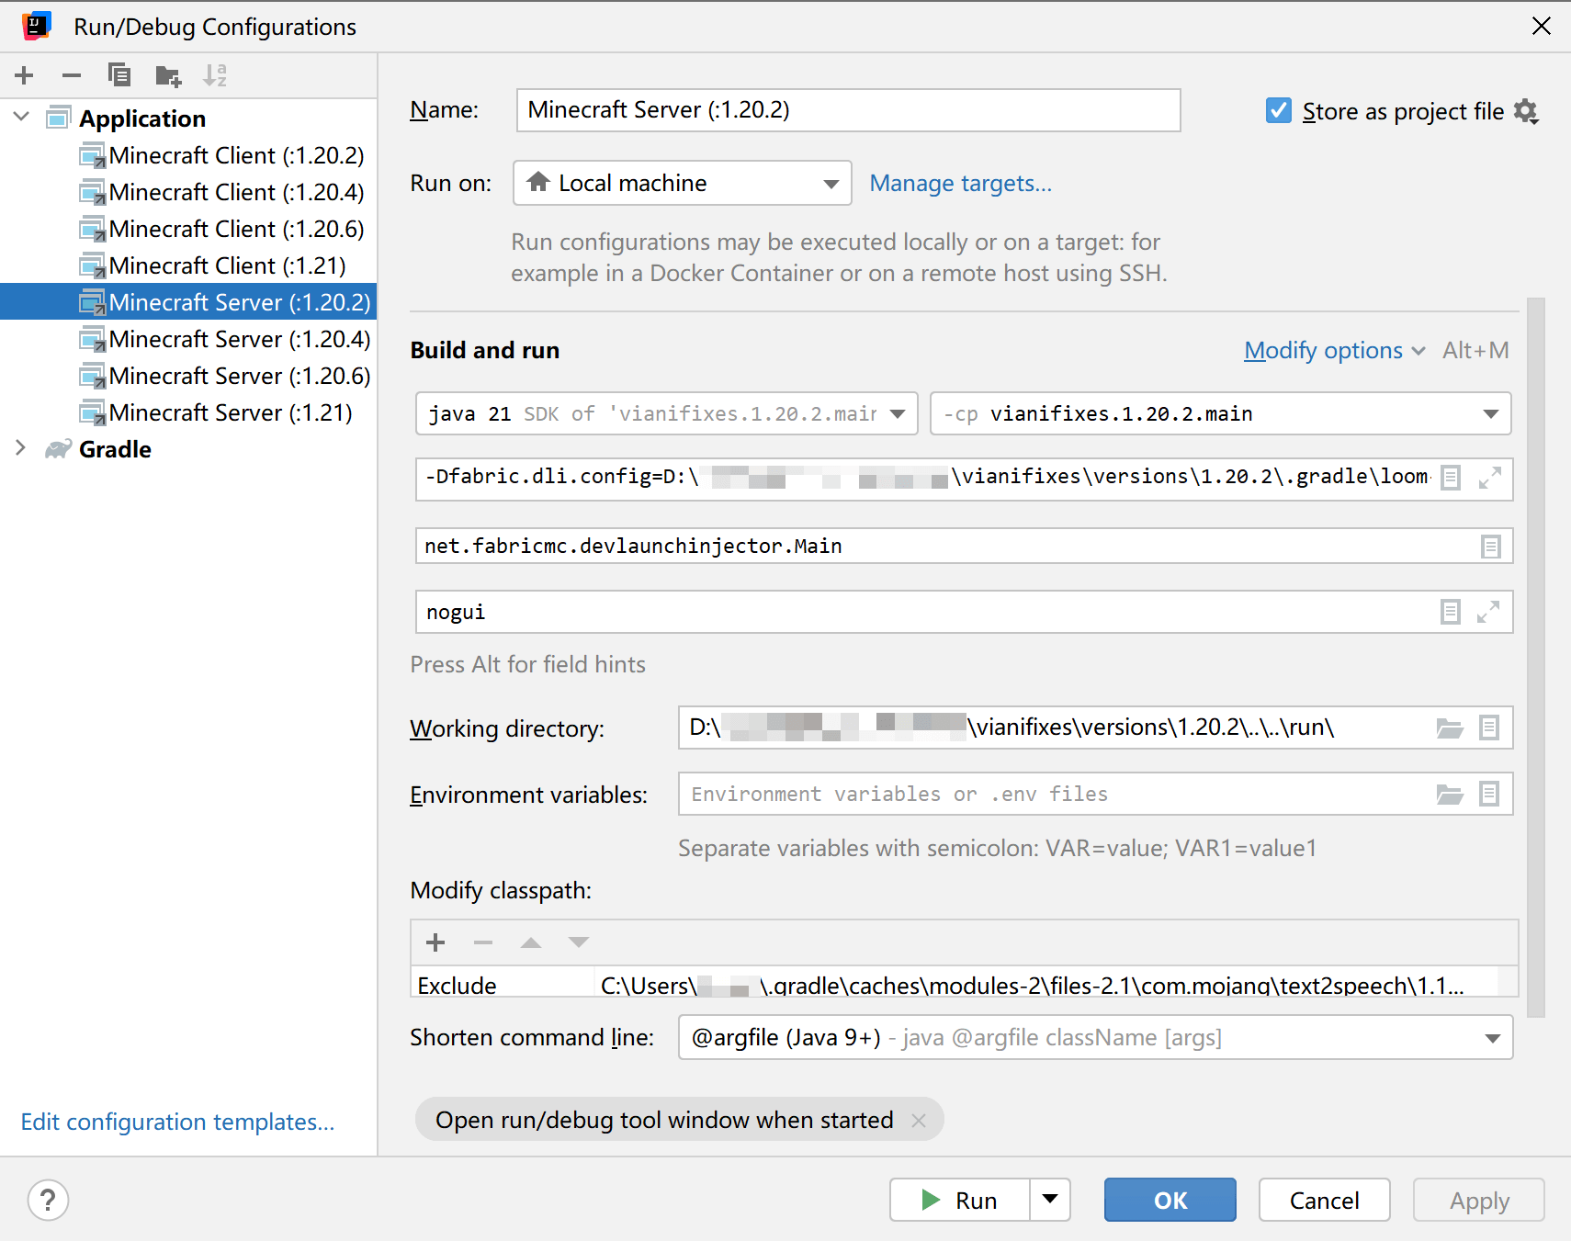Image resolution: width=1571 pixels, height=1241 pixels.
Task: Uncheck Store as project file
Action: tap(1278, 111)
